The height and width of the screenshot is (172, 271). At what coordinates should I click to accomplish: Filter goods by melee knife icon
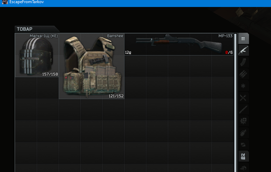tap(243, 110)
